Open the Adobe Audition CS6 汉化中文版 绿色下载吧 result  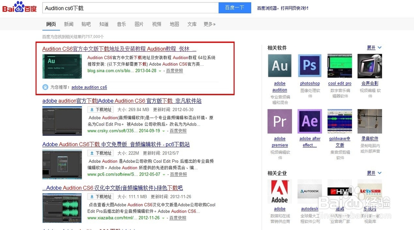[113, 188]
